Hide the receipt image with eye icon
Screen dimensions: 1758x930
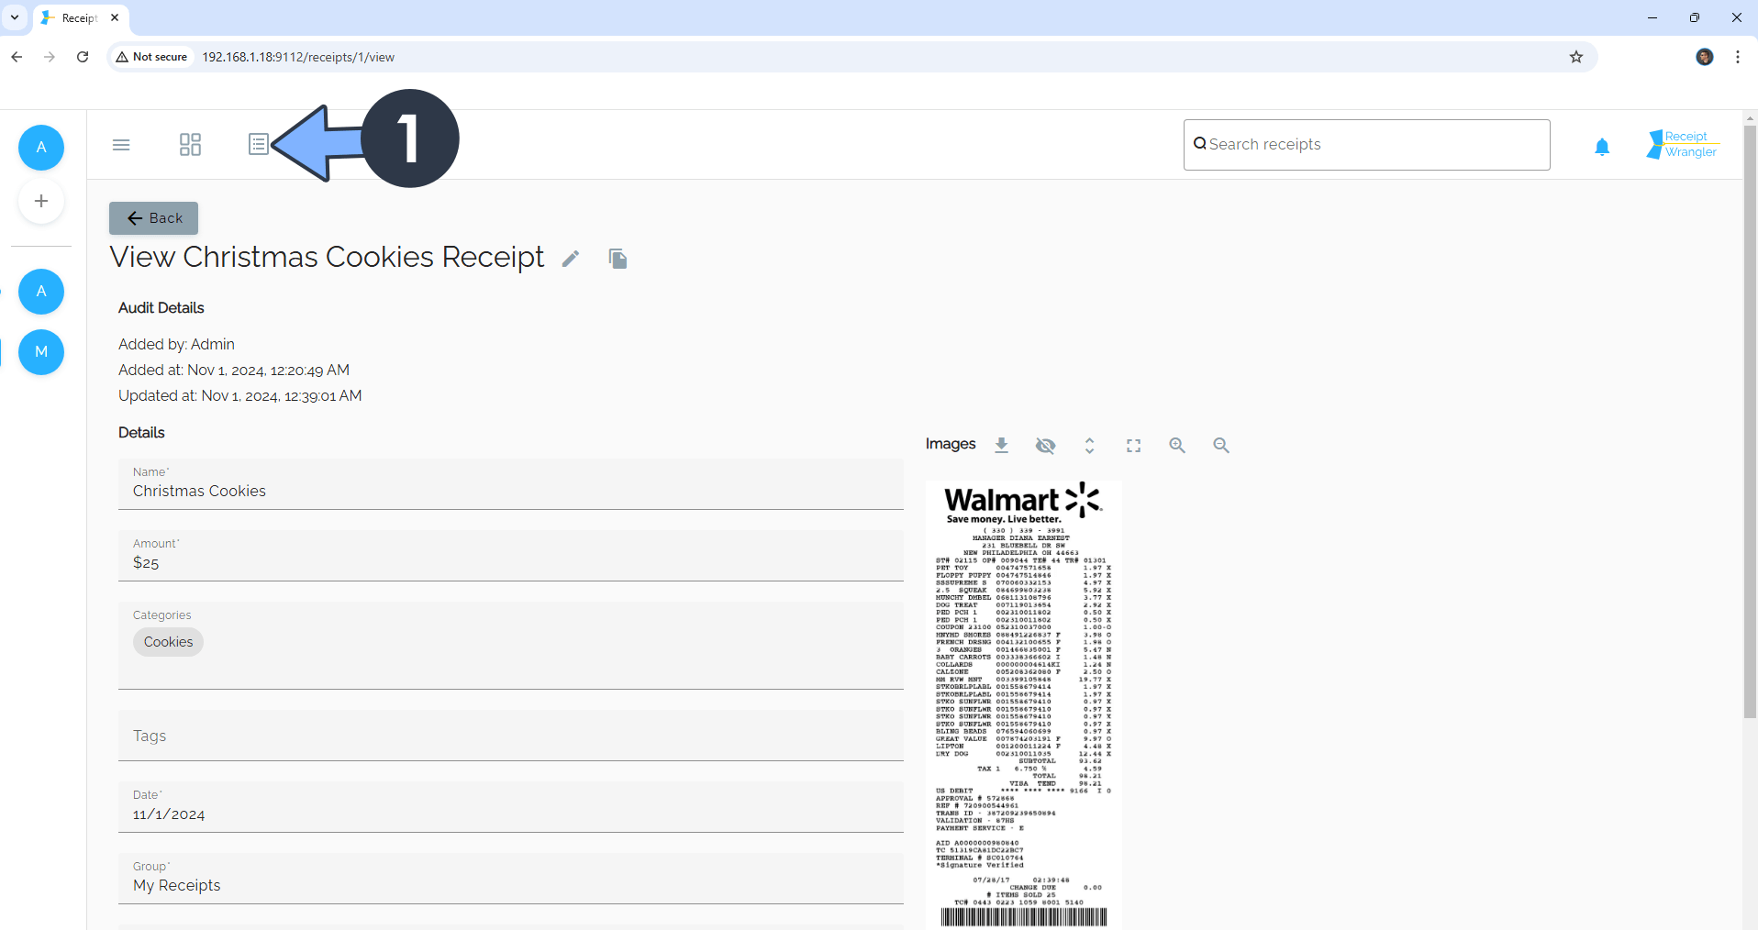tap(1045, 445)
